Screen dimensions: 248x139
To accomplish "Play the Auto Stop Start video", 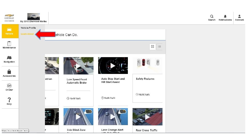I will [x=113, y=66].
